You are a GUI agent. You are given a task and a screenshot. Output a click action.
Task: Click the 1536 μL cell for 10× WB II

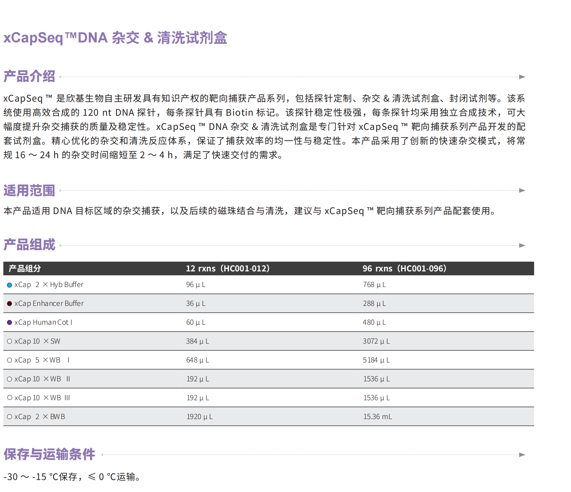tap(376, 379)
